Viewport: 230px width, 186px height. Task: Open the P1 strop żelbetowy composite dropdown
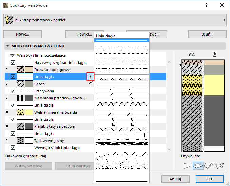click(x=115, y=20)
